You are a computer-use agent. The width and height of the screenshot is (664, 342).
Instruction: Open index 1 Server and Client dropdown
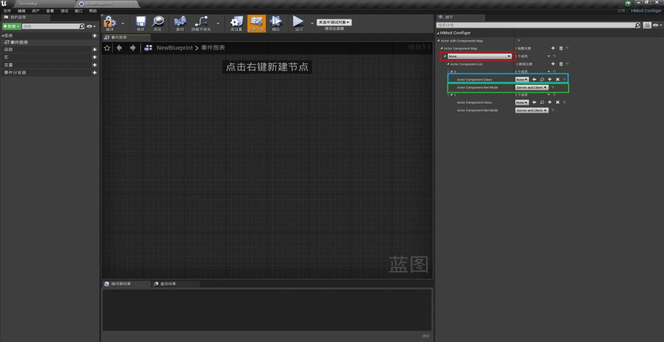[532, 110]
